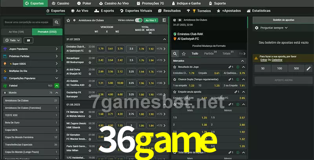
Task: Favorite the Amistosos de Clubes league star
Action: click(x=68, y=20)
